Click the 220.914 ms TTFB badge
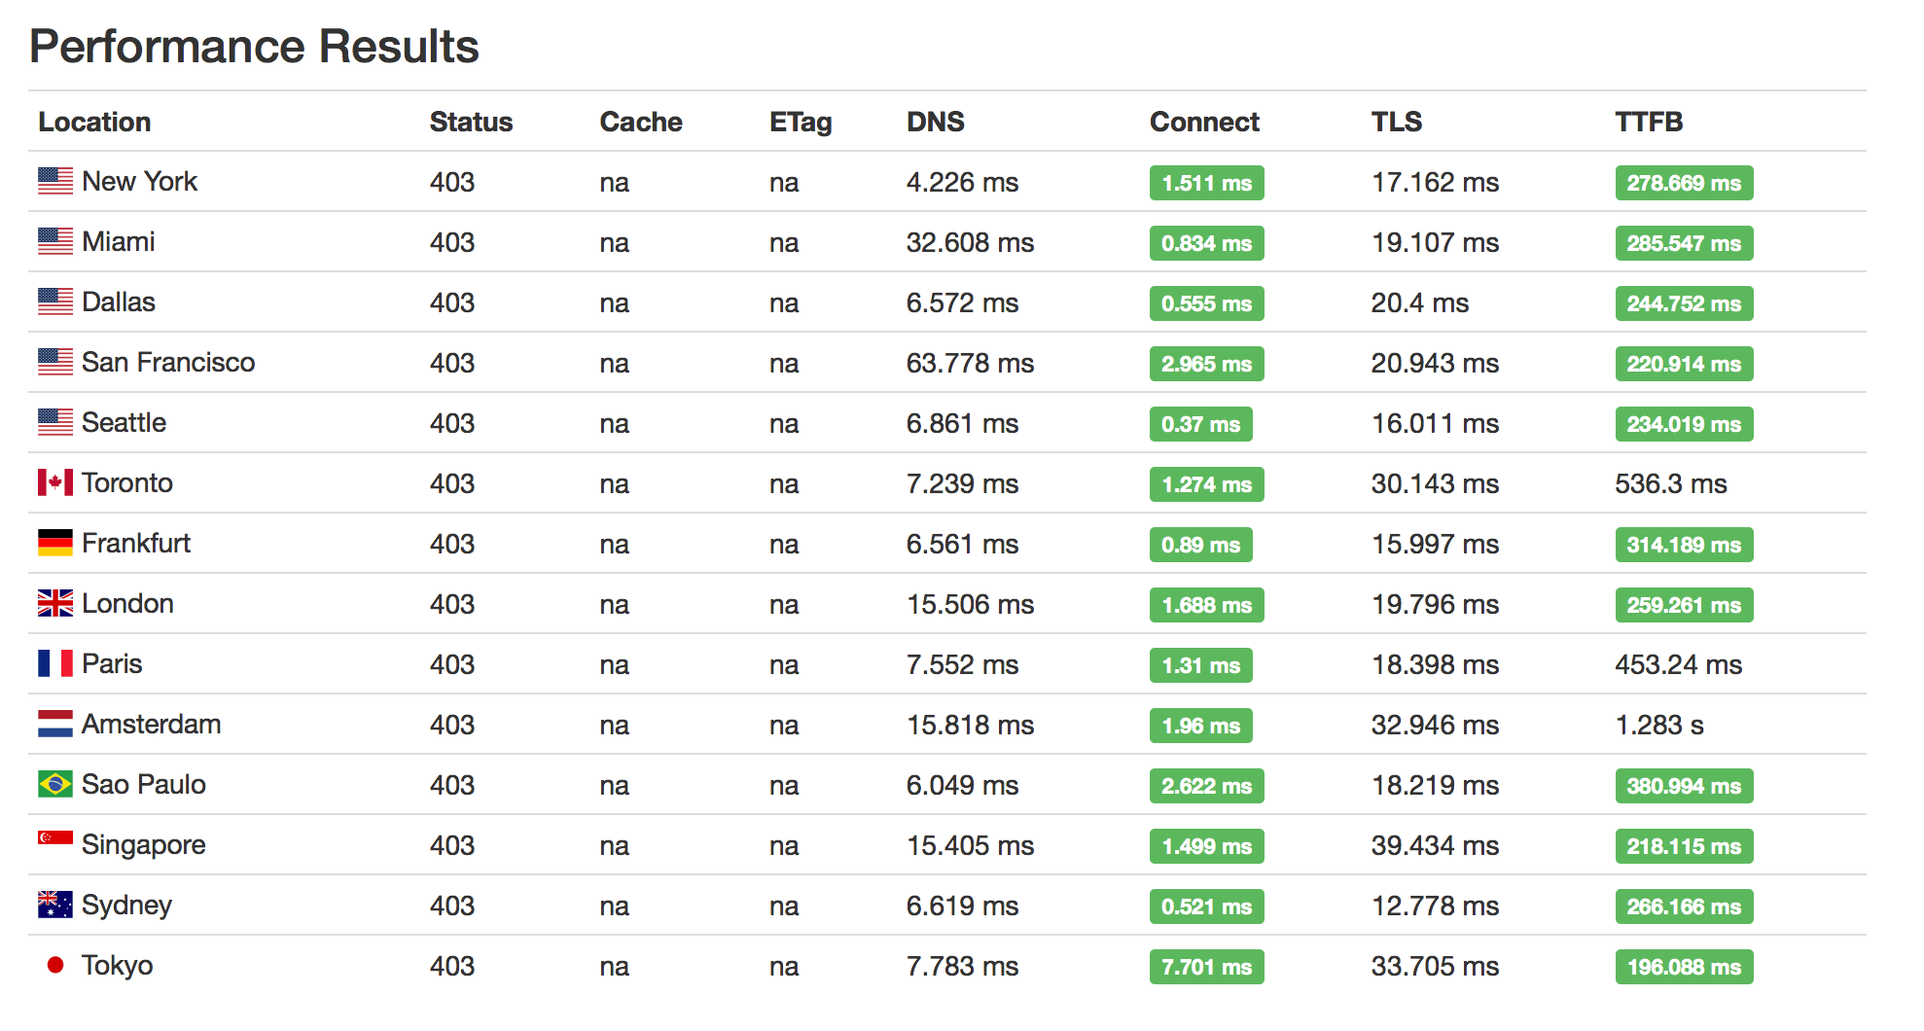This screenshot has height=1031, width=1924. pos(1684,364)
